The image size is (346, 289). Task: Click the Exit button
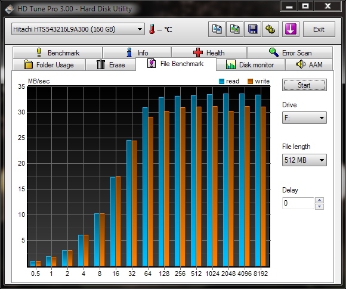point(319,29)
